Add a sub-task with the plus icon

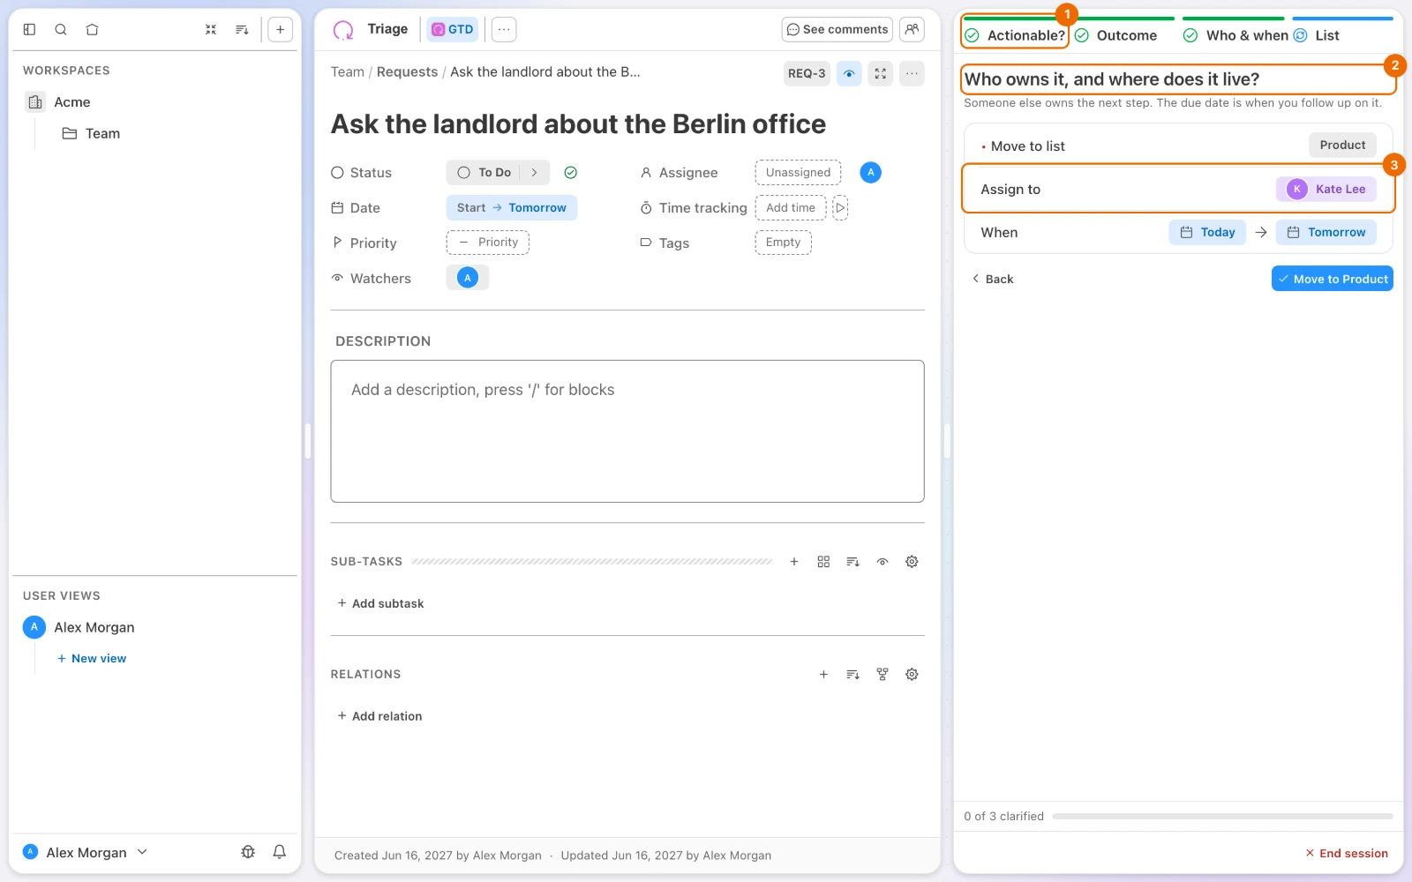[794, 562]
